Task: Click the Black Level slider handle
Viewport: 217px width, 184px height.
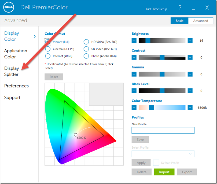Action: (162, 91)
